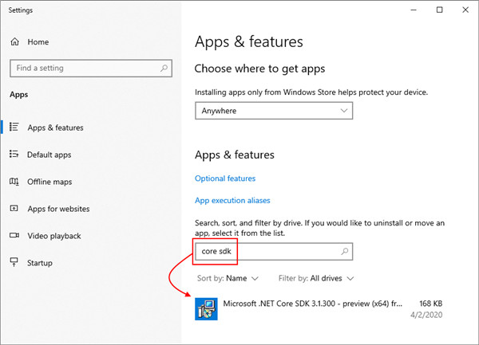479x345 pixels.
Task: Click the Home icon in sidebar
Action: pos(14,41)
